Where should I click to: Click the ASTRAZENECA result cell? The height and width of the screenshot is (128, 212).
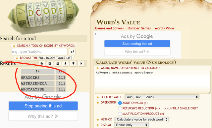click(37, 83)
